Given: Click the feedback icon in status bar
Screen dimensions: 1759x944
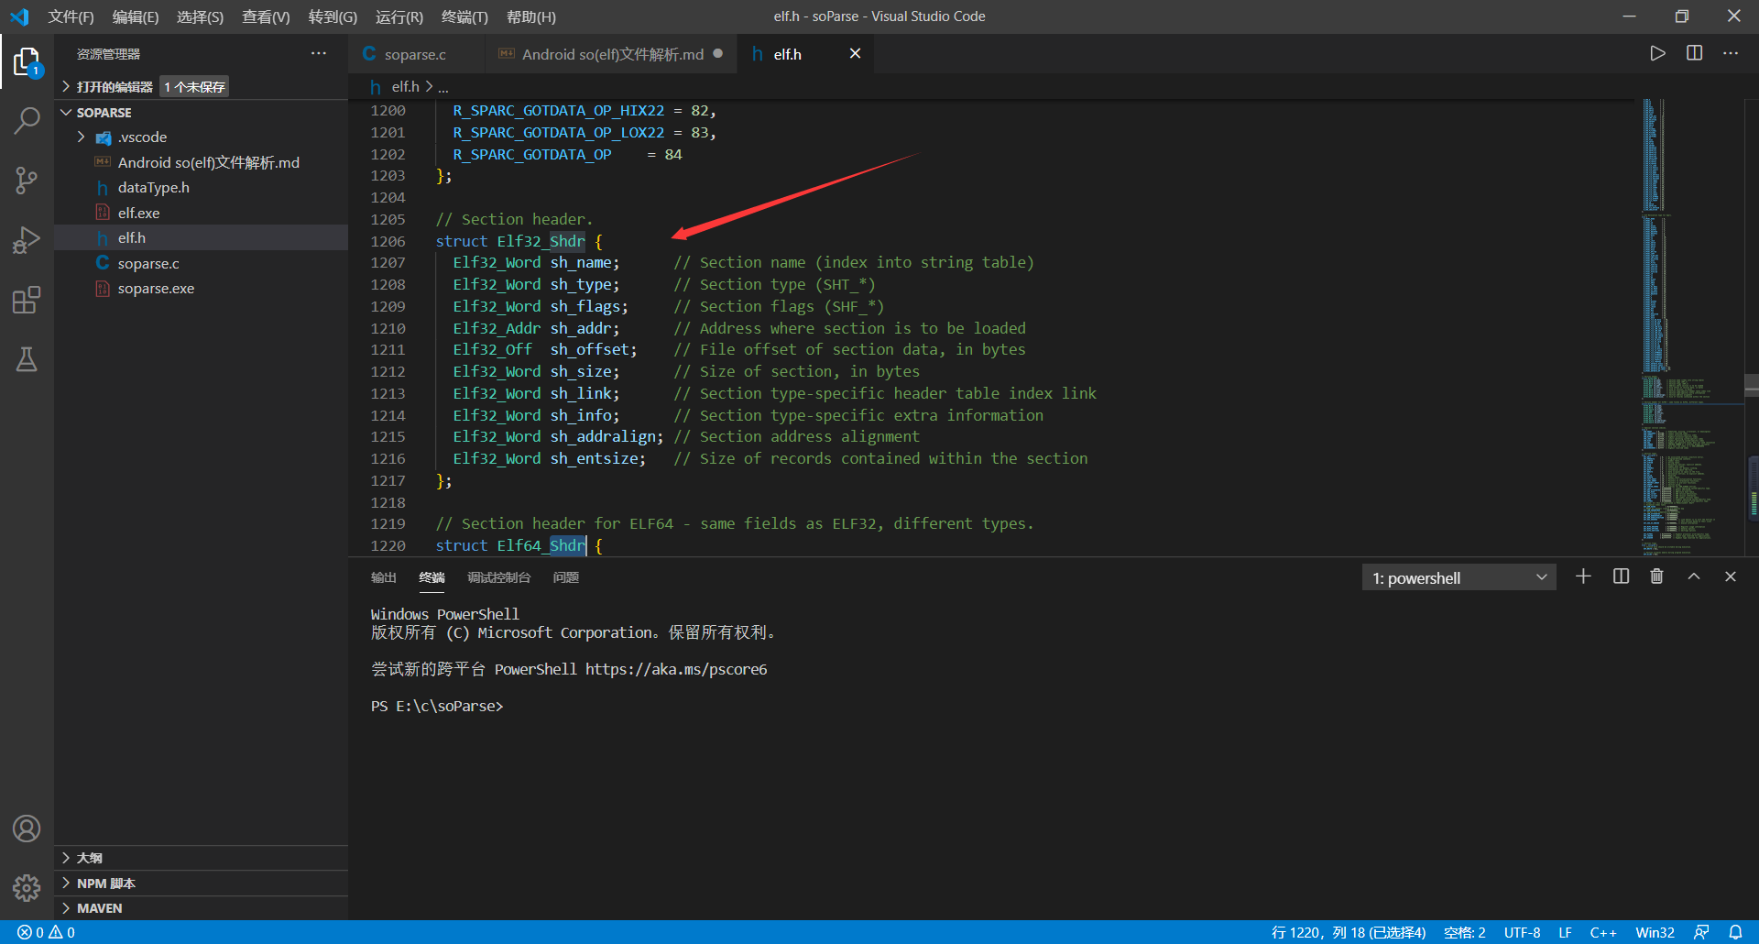Looking at the screenshot, I should pyautogui.click(x=1701, y=932).
